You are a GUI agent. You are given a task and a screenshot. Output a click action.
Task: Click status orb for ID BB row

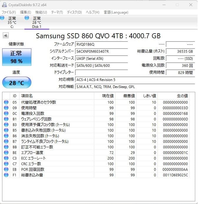pyautogui.click(x=6, y=147)
